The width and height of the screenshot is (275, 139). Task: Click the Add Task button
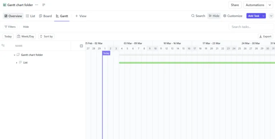[x=254, y=16]
